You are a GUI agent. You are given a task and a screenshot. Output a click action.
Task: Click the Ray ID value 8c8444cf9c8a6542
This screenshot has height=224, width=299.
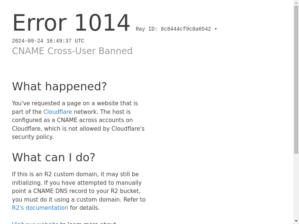186,29
